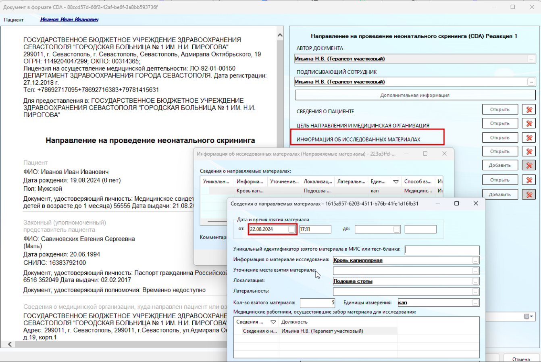Click the empty 'до' date field
541x362 pixels.
[x=378, y=229]
